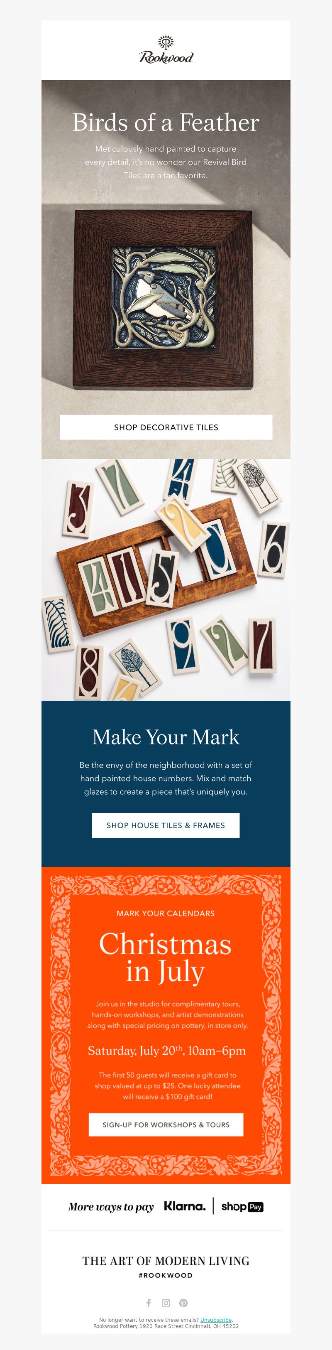Click the Birds of a Feather headline

166,123
